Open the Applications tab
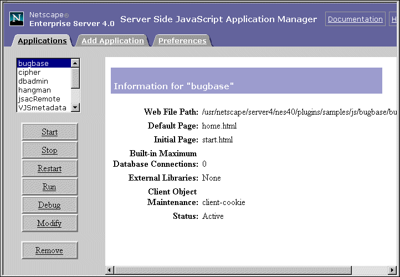Screen dimensions: 400x277 pos(42,40)
